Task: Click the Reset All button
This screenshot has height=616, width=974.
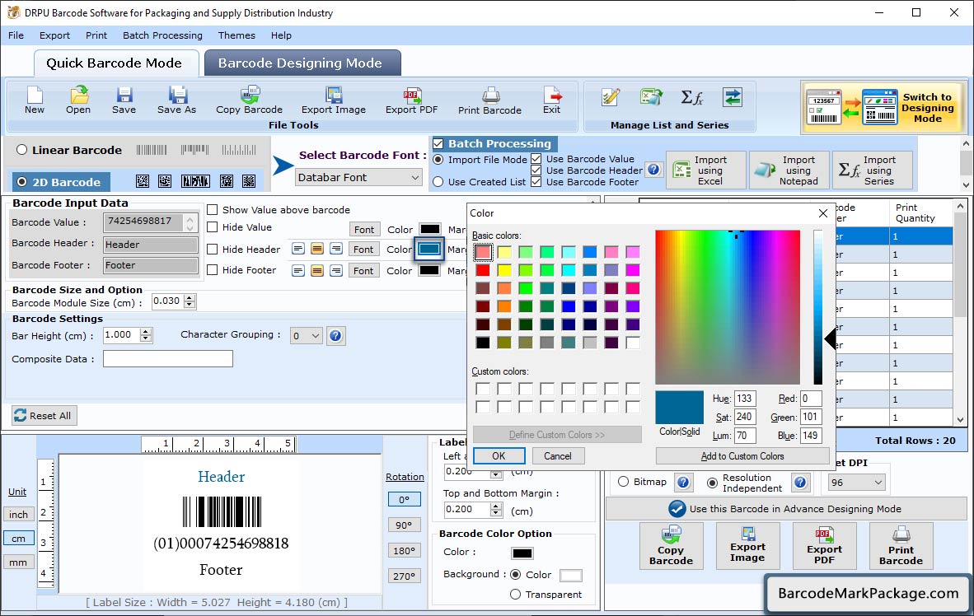Action: coord(44,415)
